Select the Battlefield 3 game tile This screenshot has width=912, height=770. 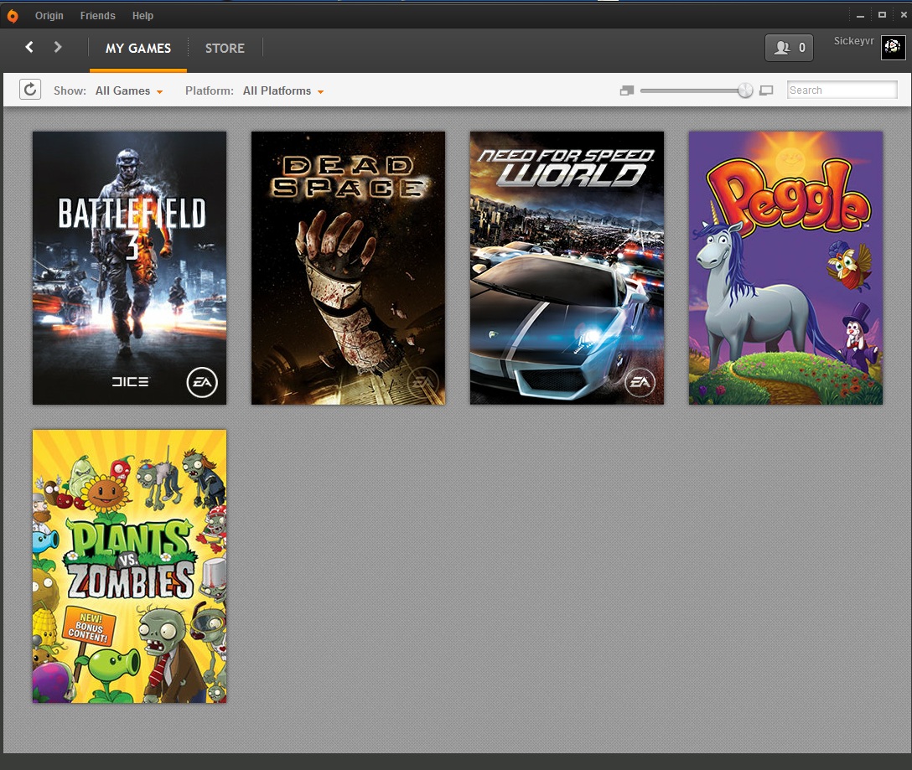pos(129,268)
